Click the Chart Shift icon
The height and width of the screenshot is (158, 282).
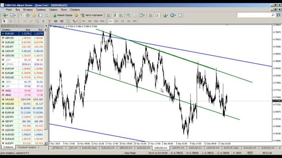[x=157, y=15]
